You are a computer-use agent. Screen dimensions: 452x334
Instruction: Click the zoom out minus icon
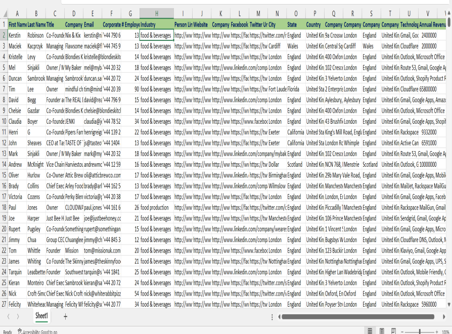point(403,331)
